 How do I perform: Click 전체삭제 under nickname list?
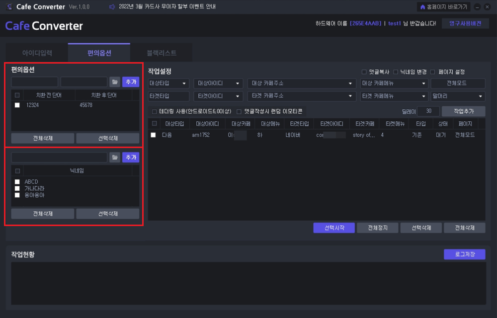(43, 214)
